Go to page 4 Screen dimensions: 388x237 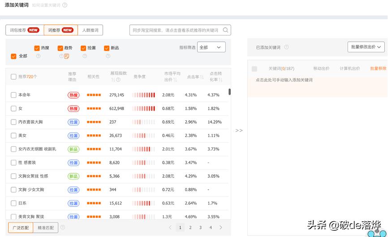(x=211, y=227)
